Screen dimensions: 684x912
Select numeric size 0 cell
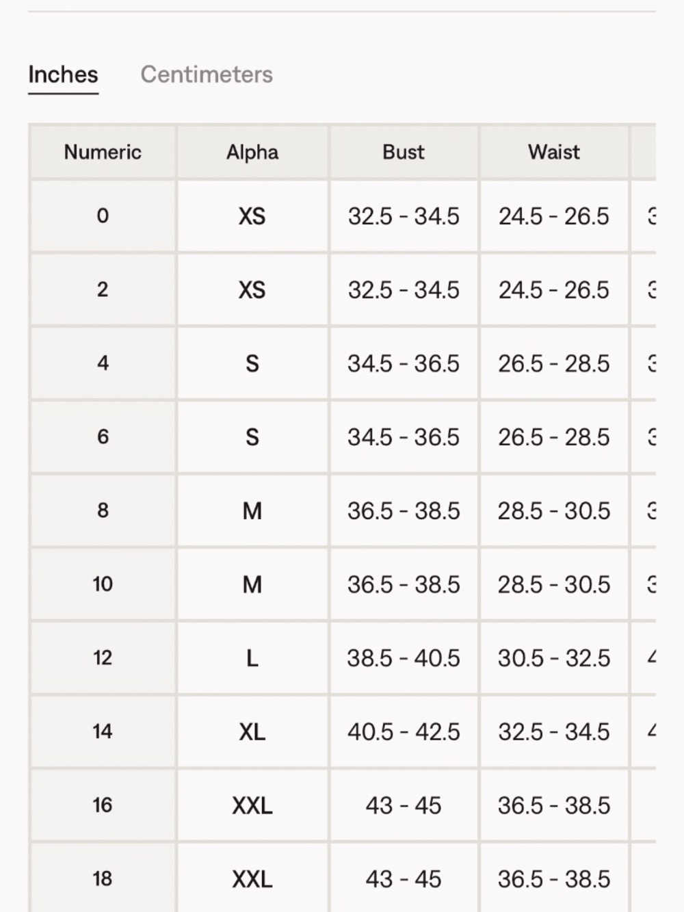103,216
